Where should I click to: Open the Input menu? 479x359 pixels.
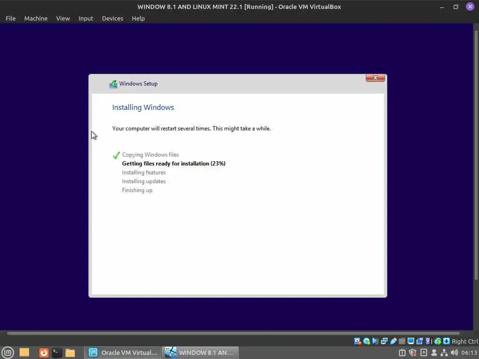coord(86,18)
